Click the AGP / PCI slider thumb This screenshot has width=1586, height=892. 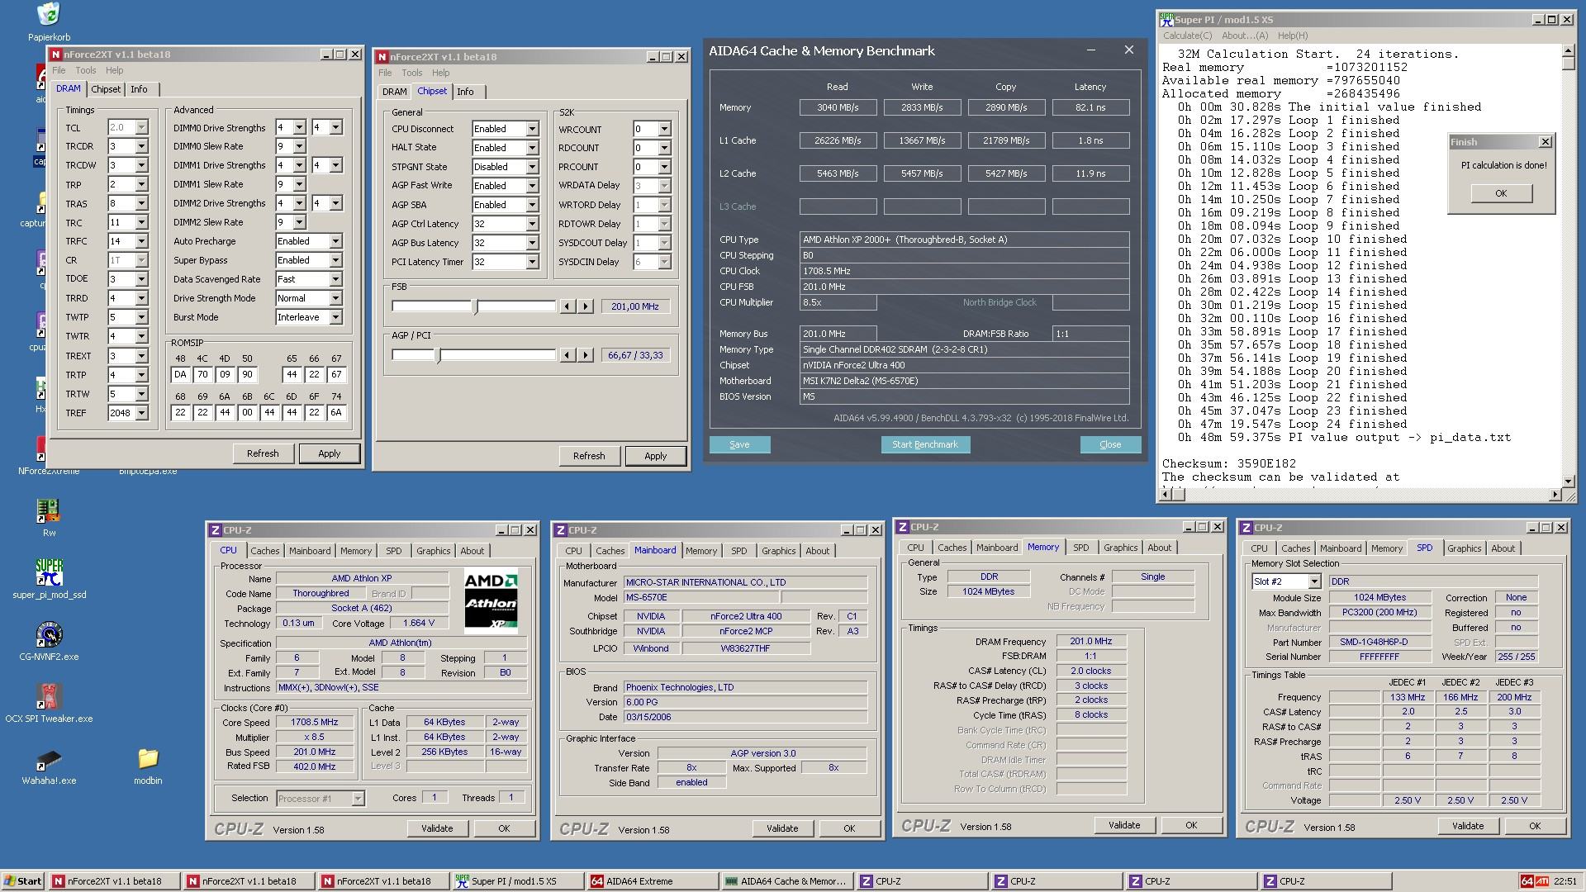439,355
